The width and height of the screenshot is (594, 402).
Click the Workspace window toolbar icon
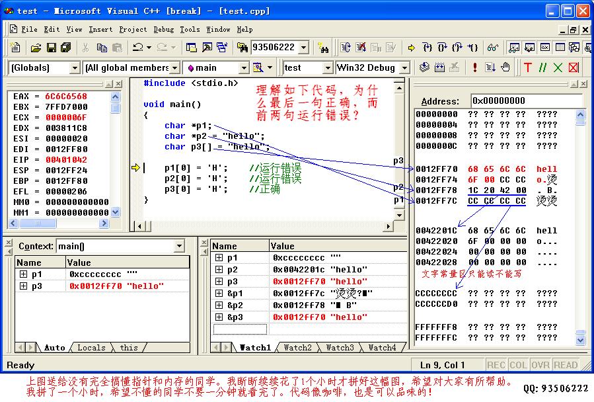[x=192, y=48]
